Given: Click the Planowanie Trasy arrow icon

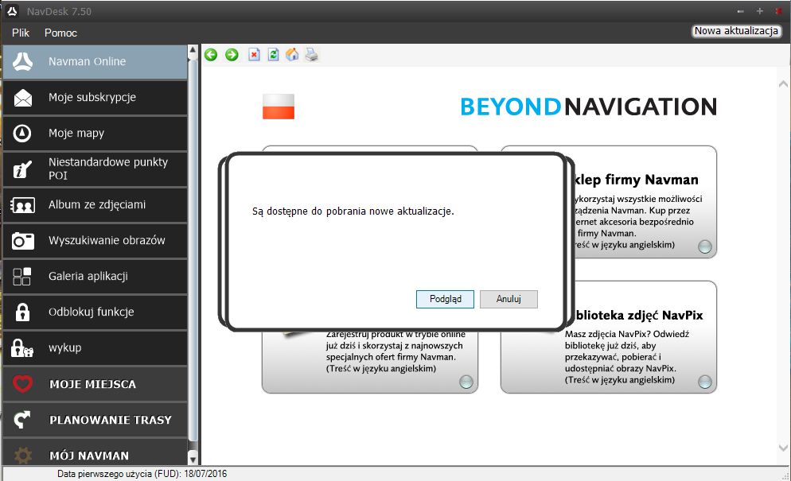Looking at the screenshot, I should click(x=22, y=420).
